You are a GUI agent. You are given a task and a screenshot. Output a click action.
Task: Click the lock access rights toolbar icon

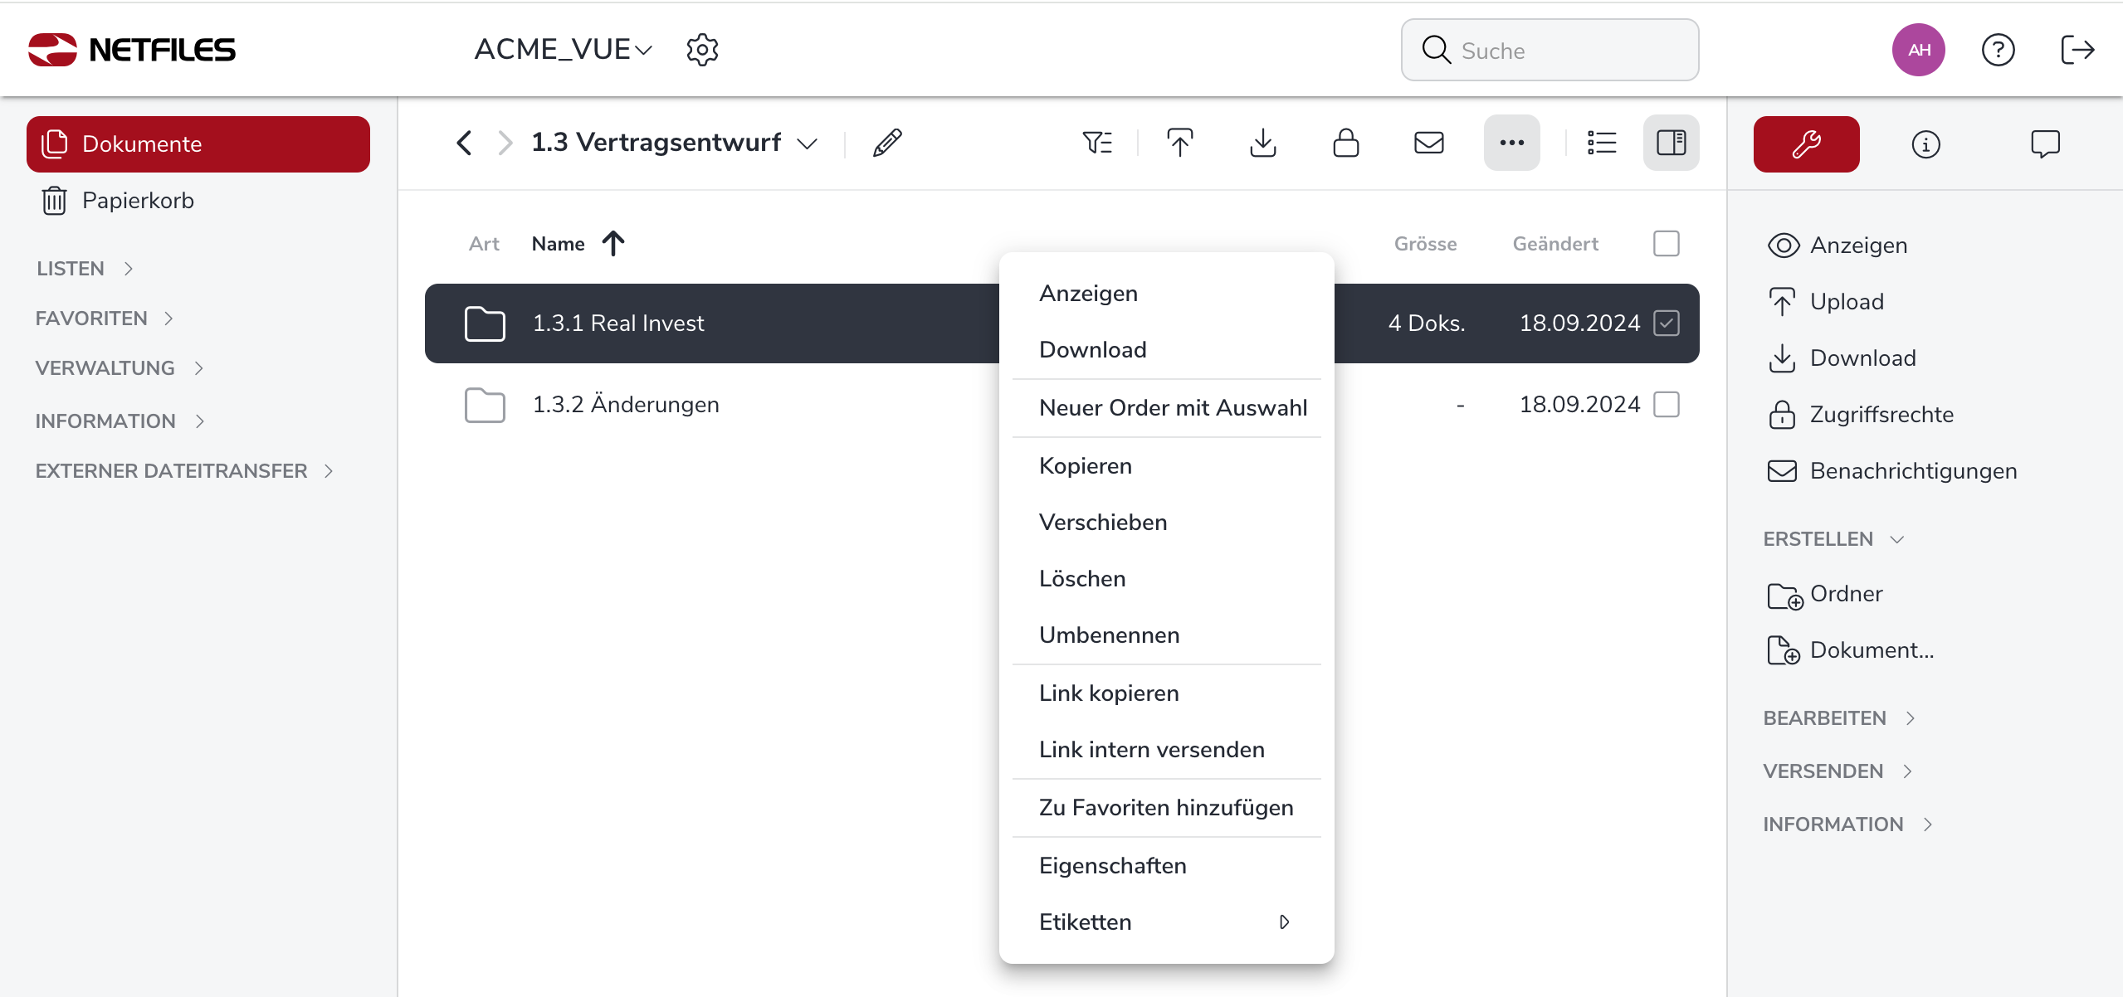(1345, 143)
